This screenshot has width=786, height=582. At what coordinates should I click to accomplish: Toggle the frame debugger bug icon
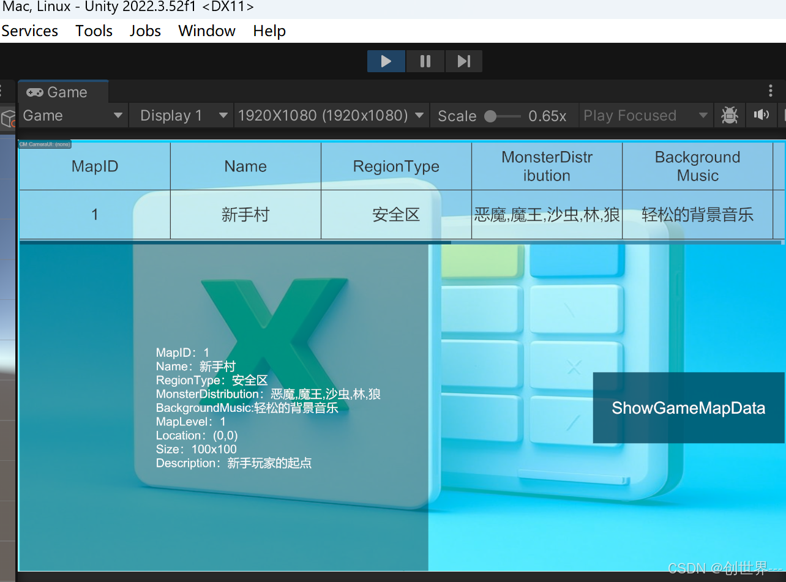tap(729, 115)
